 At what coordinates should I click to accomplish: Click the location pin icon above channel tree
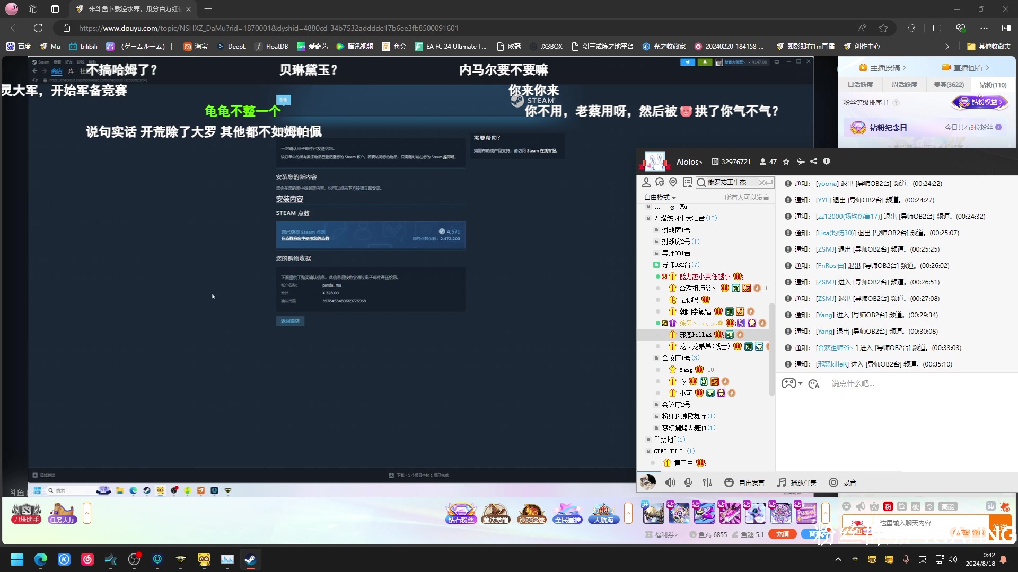point(673,182)
